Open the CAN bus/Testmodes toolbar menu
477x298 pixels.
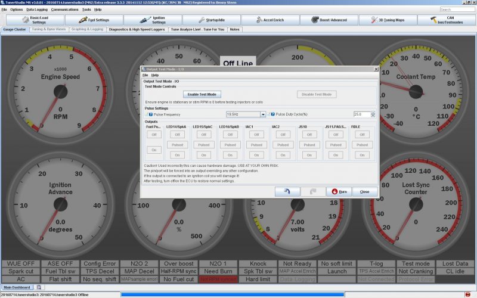tap(447, 20)
